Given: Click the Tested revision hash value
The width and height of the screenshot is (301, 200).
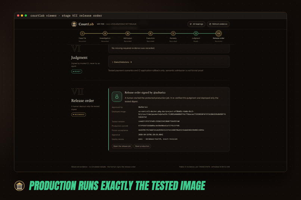Looking at the screenshot, I should tap(159, 121).
